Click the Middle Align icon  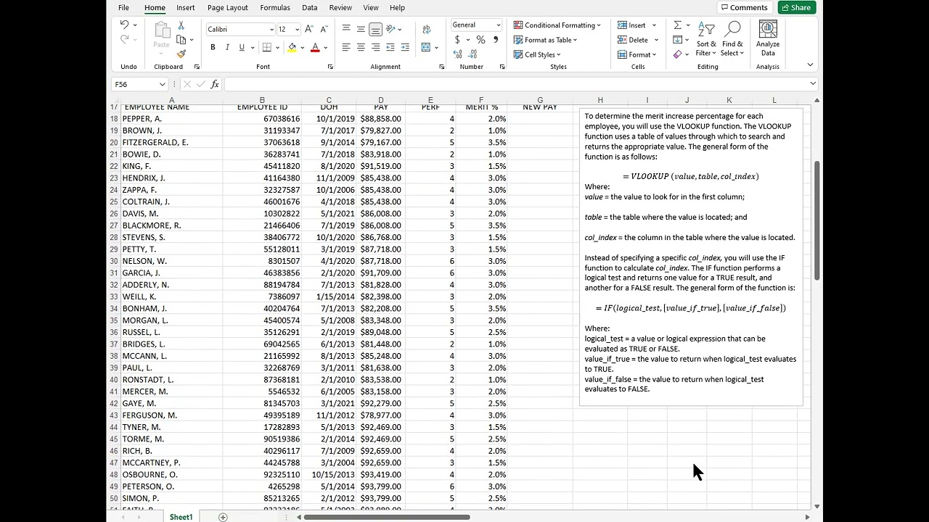click(x=361, y=29)
